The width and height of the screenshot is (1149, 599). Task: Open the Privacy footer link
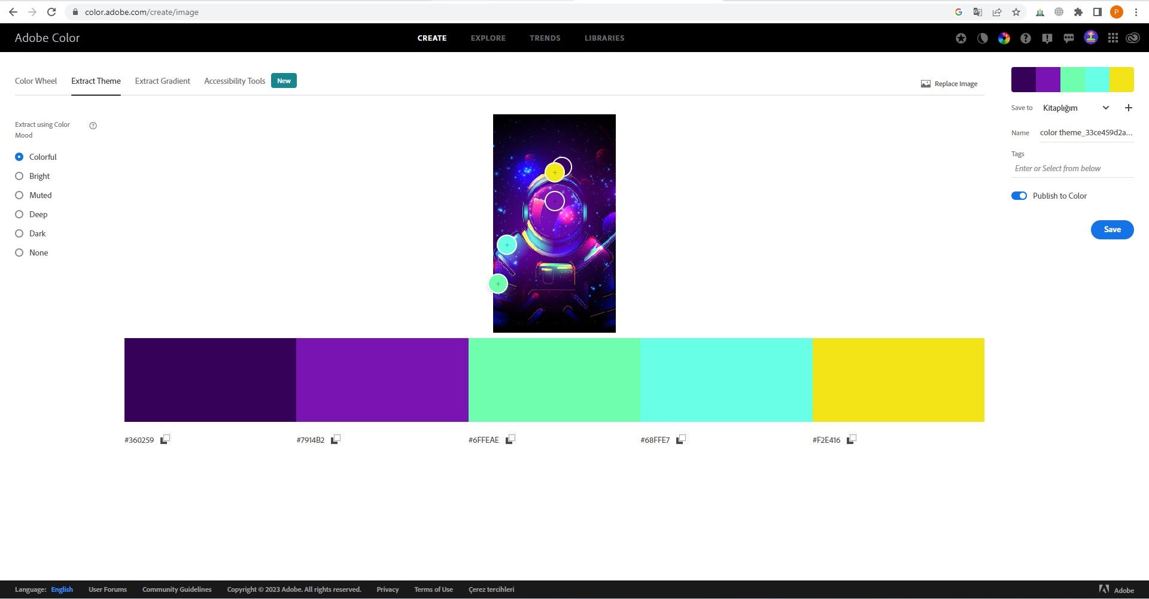pyautogui.click(x=388, y=589)
